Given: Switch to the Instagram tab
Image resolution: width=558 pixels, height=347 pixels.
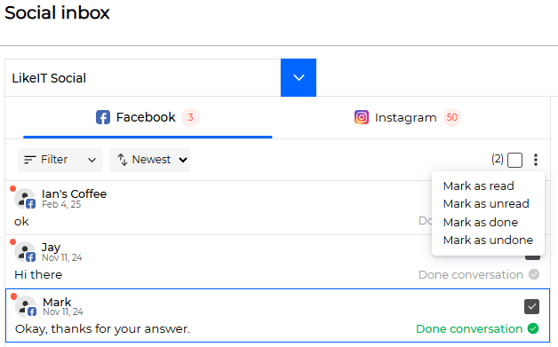Looking at the screenshot, I should point(408,117).
